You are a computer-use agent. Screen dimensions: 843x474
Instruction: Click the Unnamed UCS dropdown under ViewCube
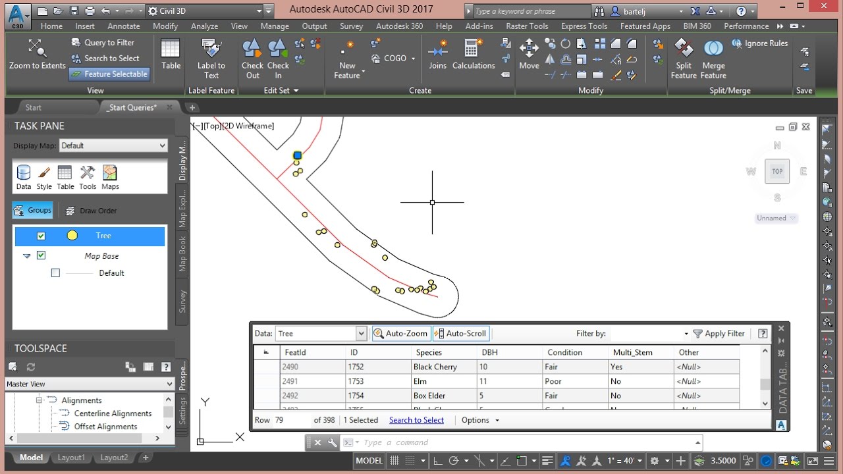point(777,218)
